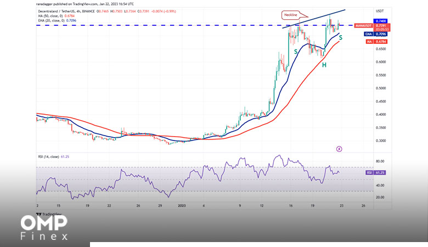Click the blue 0.7400 price level label

(380, 21)
